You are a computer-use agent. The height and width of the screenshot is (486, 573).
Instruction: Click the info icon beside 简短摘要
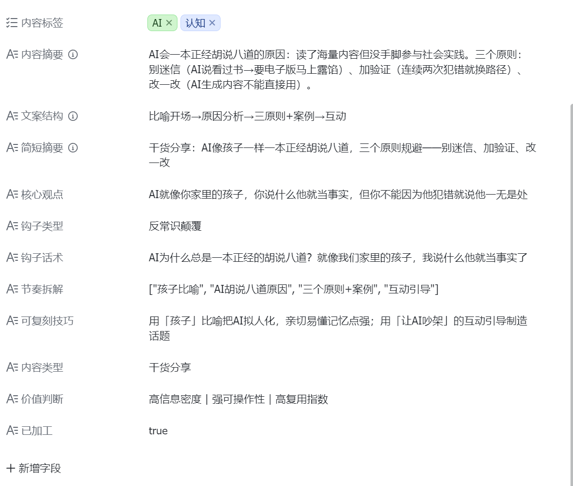click(x=73, y=148)
